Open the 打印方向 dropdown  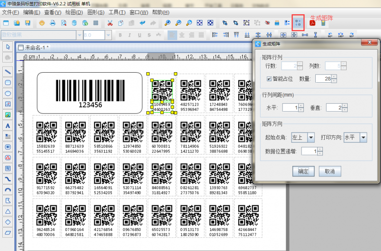(363, 137)
